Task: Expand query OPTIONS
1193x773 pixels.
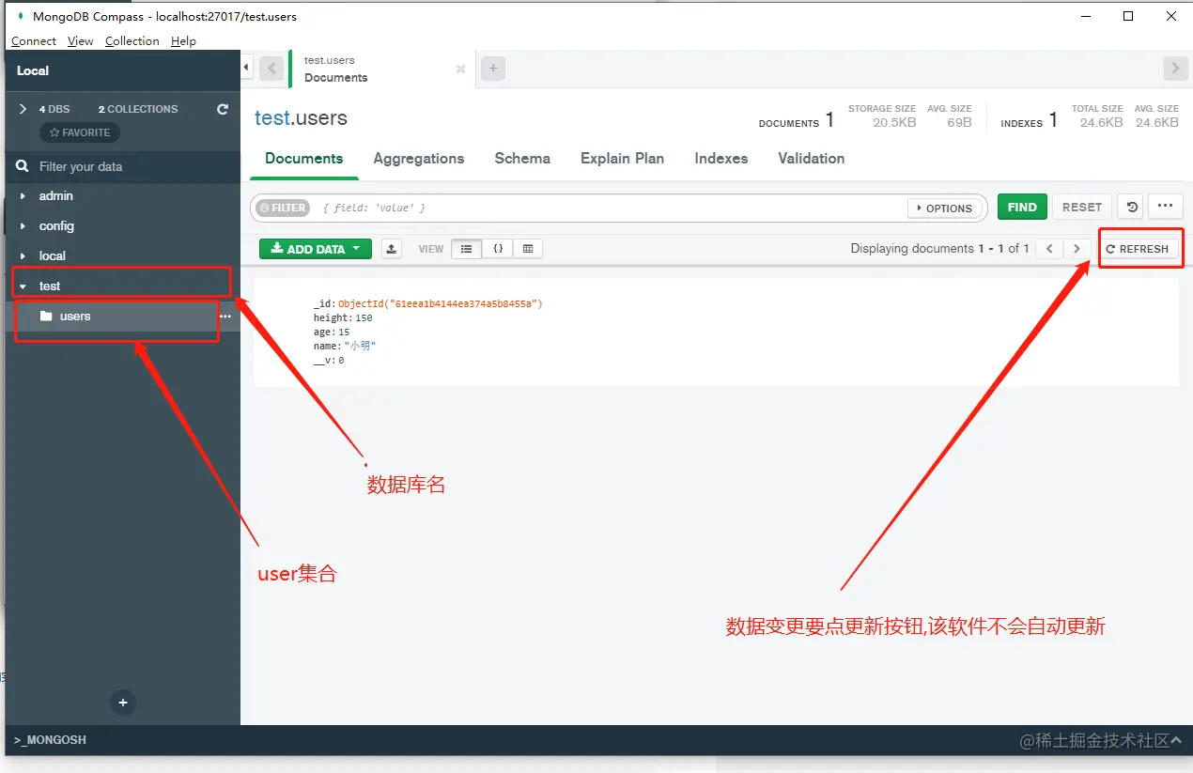Action: (946, 208)
